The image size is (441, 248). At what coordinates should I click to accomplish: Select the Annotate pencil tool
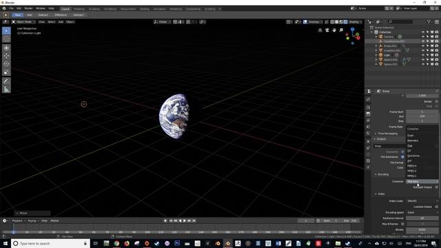[x=6, y=81]
